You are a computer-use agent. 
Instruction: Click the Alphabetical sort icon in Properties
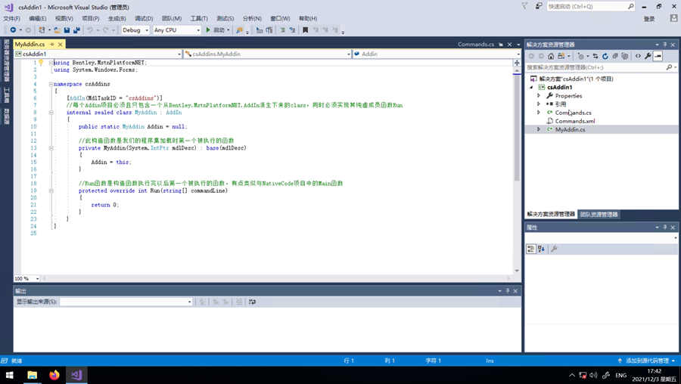(541, 249)
